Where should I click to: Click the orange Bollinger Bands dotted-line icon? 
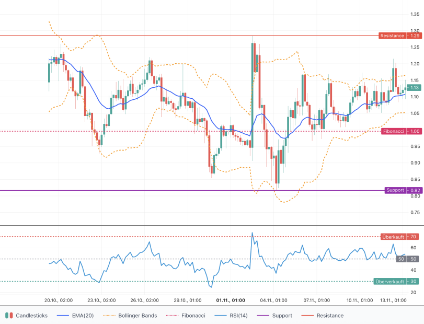pos(109,316)
